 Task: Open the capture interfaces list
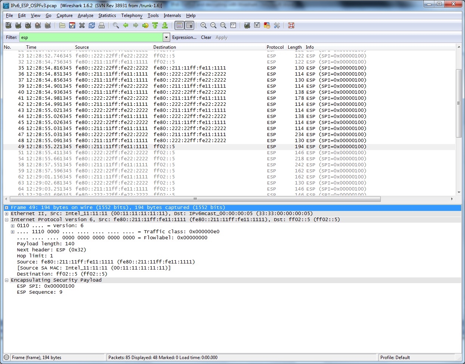[8, 25]
